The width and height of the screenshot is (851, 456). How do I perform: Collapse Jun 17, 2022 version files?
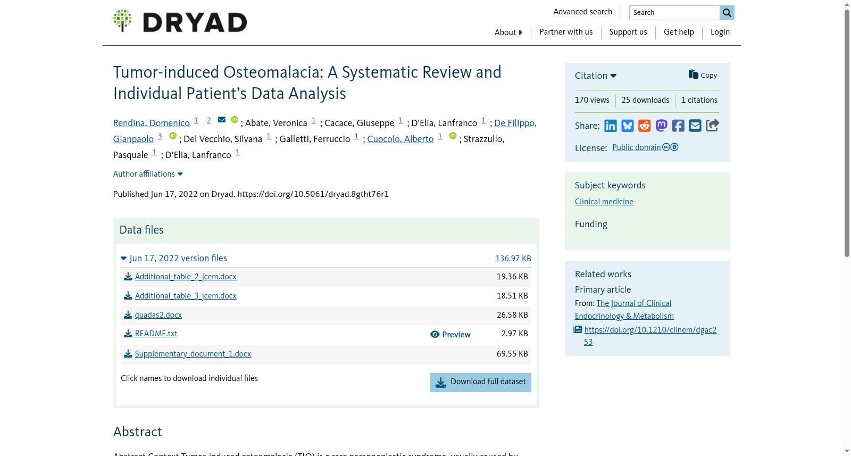[174, 258]
